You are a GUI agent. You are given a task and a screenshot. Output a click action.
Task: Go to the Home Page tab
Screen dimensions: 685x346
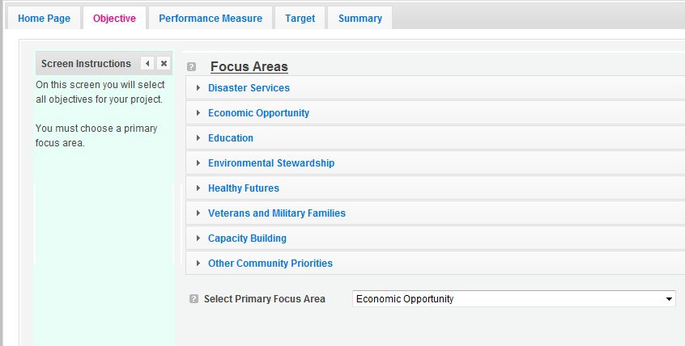click(x=44, y=19)
